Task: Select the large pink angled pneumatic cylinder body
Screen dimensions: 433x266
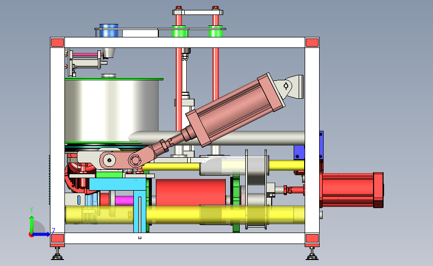Action: 236,110
